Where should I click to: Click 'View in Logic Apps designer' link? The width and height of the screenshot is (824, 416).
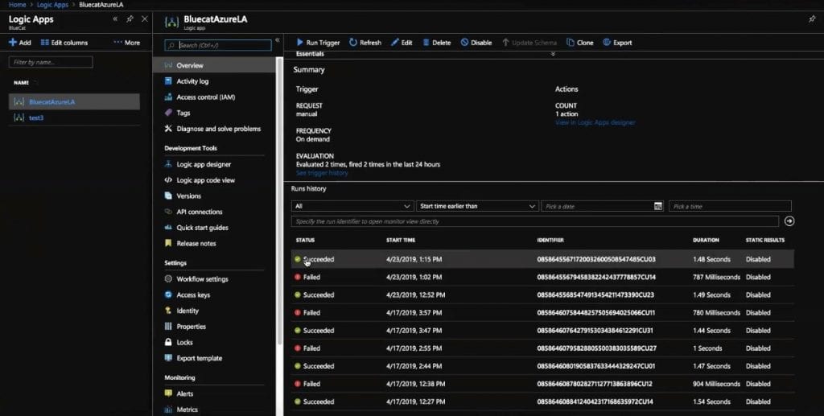595,122
